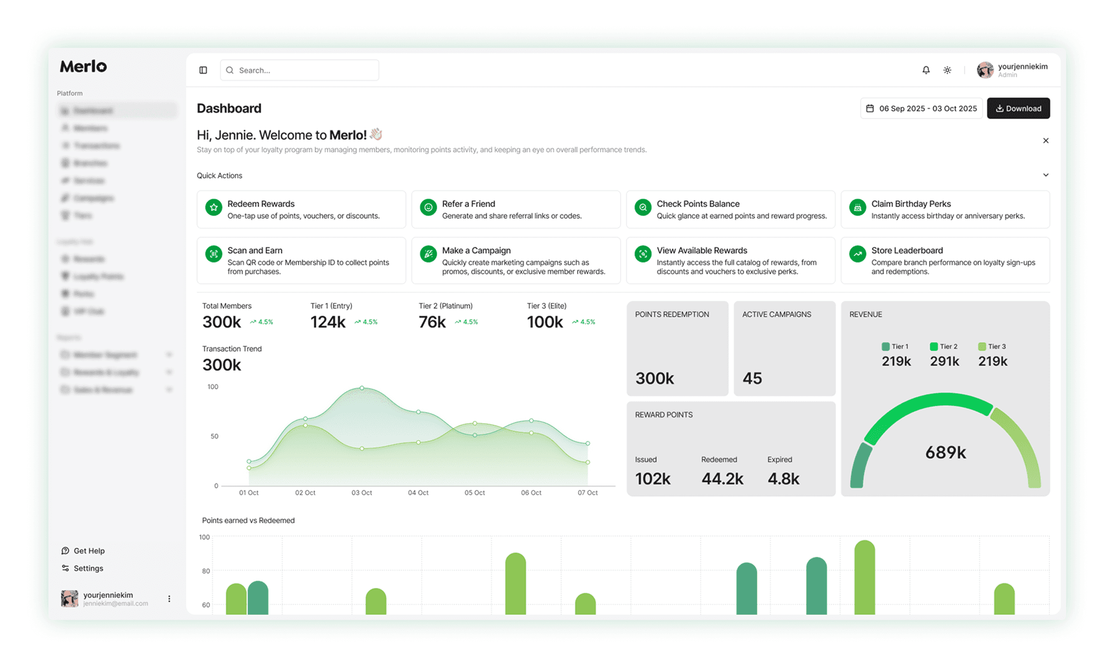Viewport: 1114px width, 668px height.
Task: Download the dashboard report
Action: point(1018,109)
